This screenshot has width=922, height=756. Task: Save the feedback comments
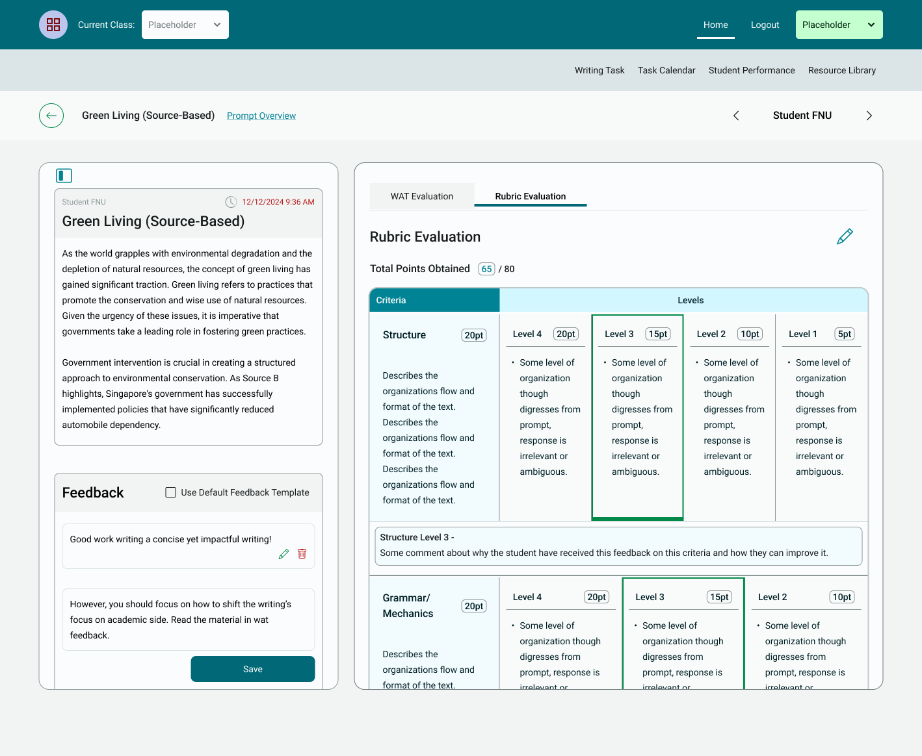click(x=252, y=668)
